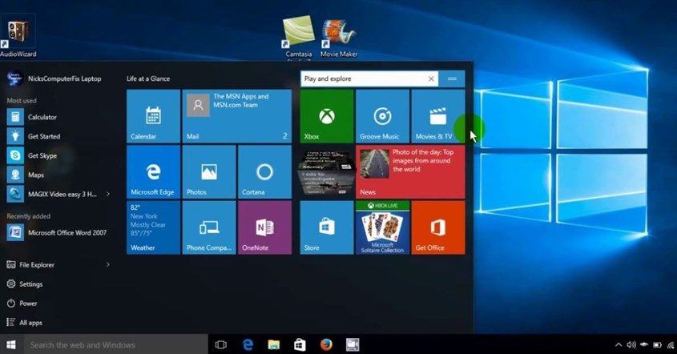This screenshot has width=677, height=354.
Task: Open the Money live tile
Action: coord(327,172)
